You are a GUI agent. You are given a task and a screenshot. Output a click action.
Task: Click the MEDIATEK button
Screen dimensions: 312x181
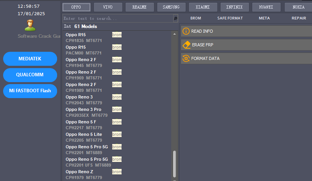click(30, 59)
